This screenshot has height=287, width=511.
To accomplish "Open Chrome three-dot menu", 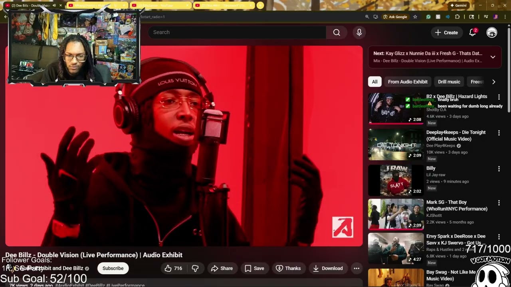I will 505,17.
